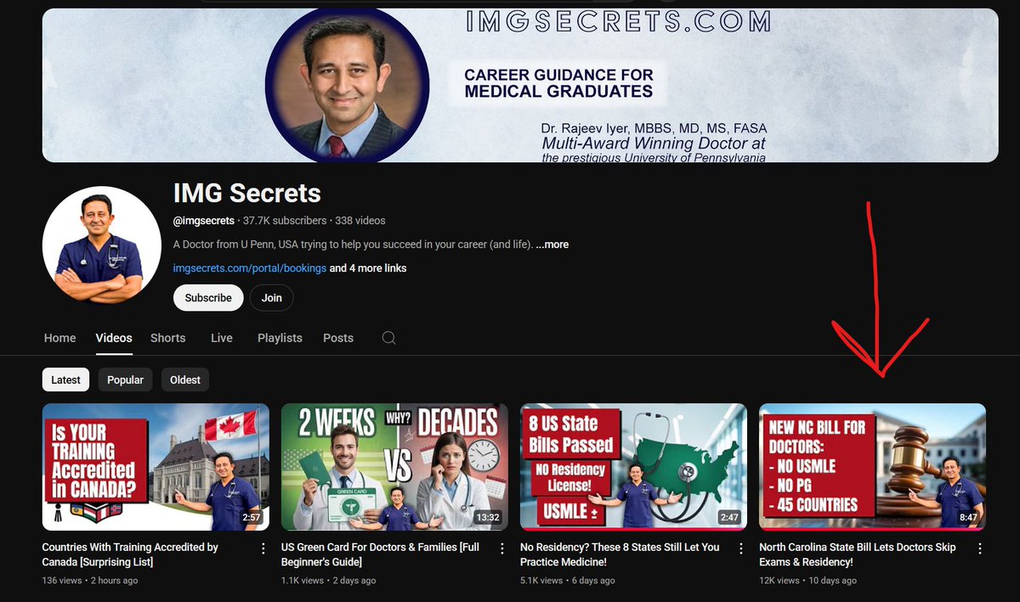1020x602 pixels.
Task: Select the Videos tab
Action: 114,338
